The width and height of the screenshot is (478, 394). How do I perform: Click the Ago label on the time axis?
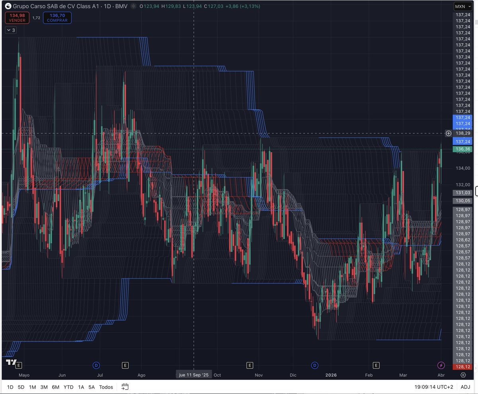click(x=141, y=375)
